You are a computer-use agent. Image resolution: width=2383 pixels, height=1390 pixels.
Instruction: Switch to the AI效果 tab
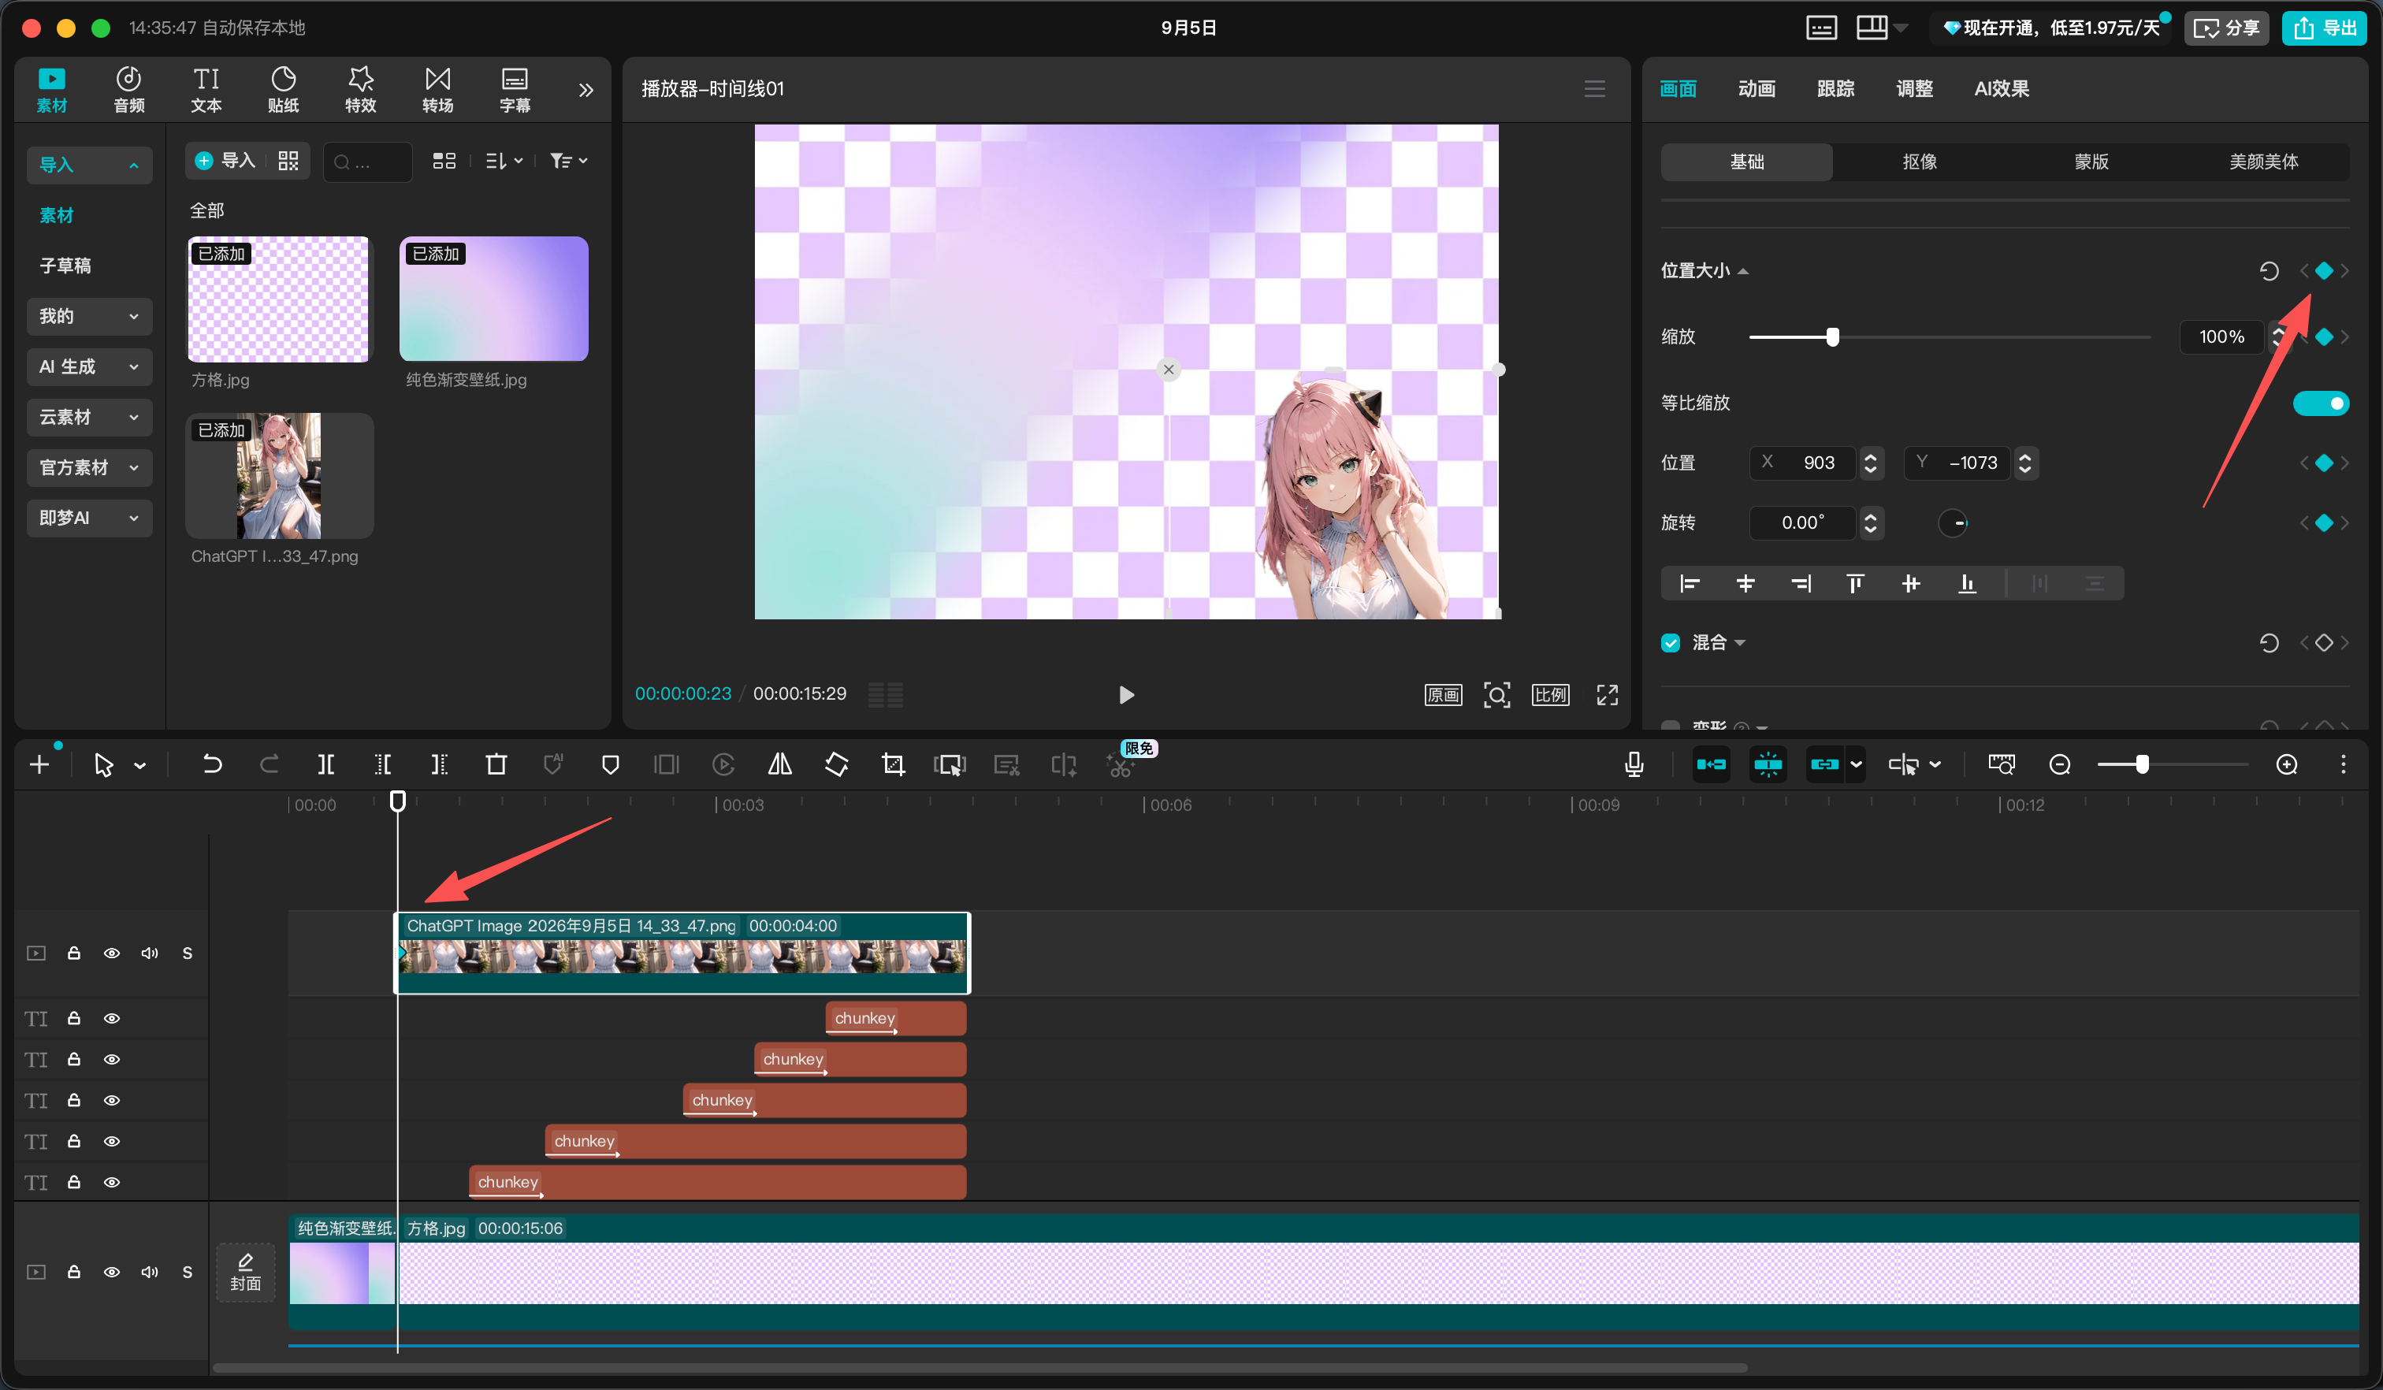coord(2001,89)
